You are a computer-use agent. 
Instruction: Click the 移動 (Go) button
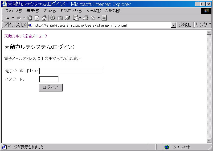tap(185, 25)
